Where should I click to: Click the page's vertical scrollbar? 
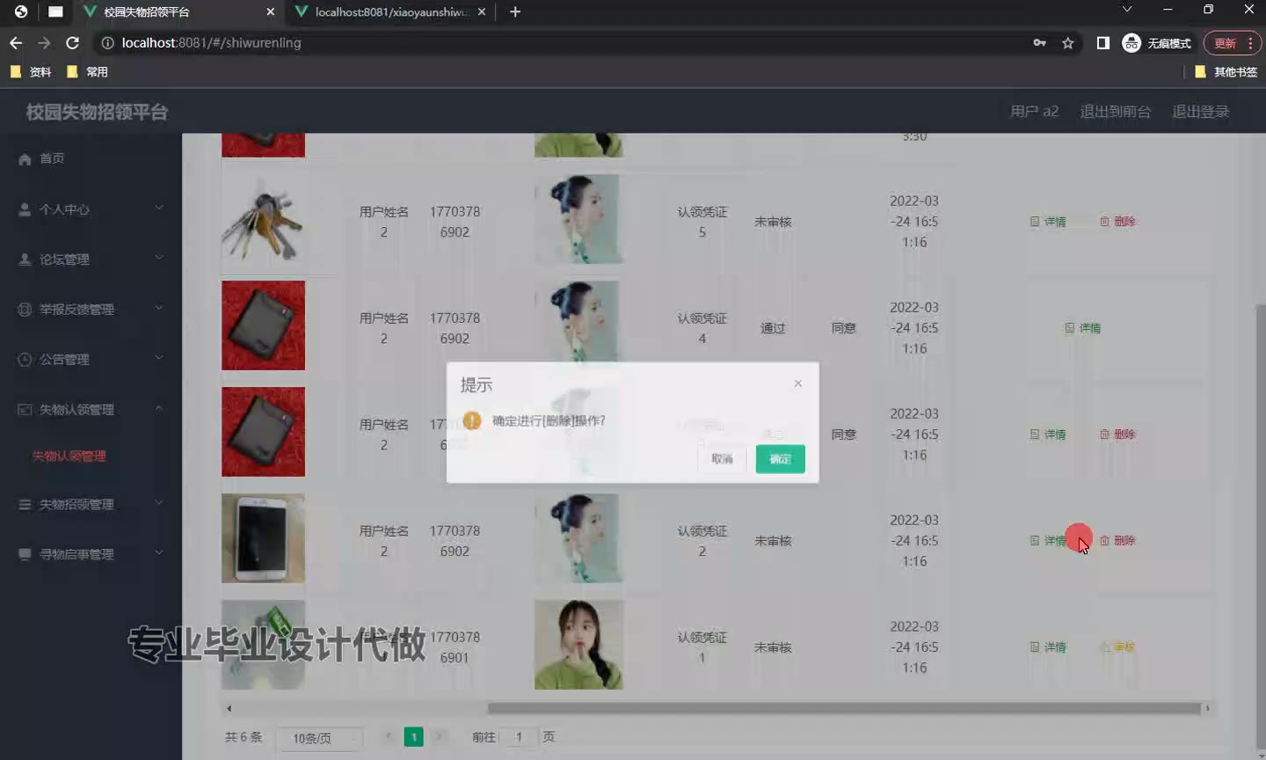[x=1261, y=528]
